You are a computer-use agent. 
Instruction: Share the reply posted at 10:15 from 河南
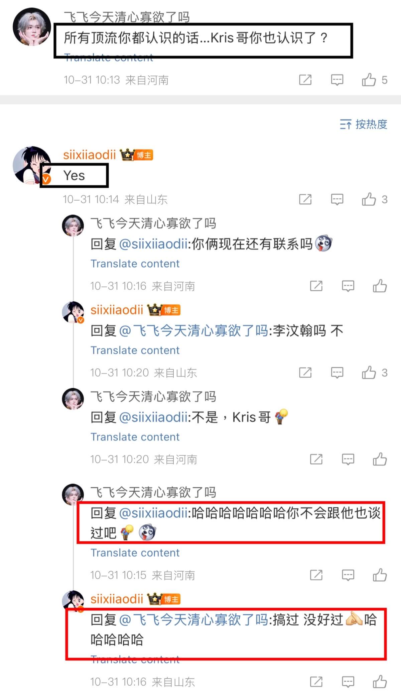[316, 575]
